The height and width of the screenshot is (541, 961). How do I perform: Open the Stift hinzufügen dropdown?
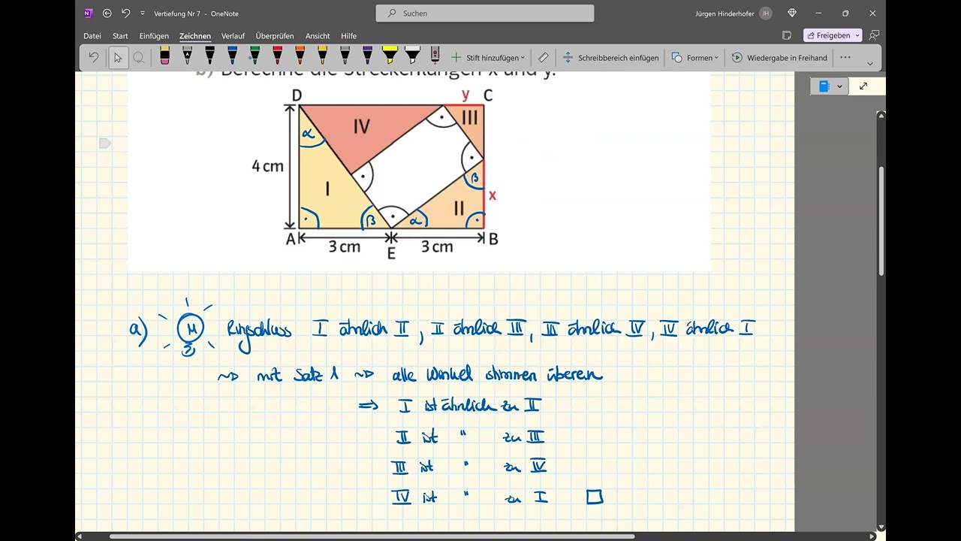pos(487,57)
